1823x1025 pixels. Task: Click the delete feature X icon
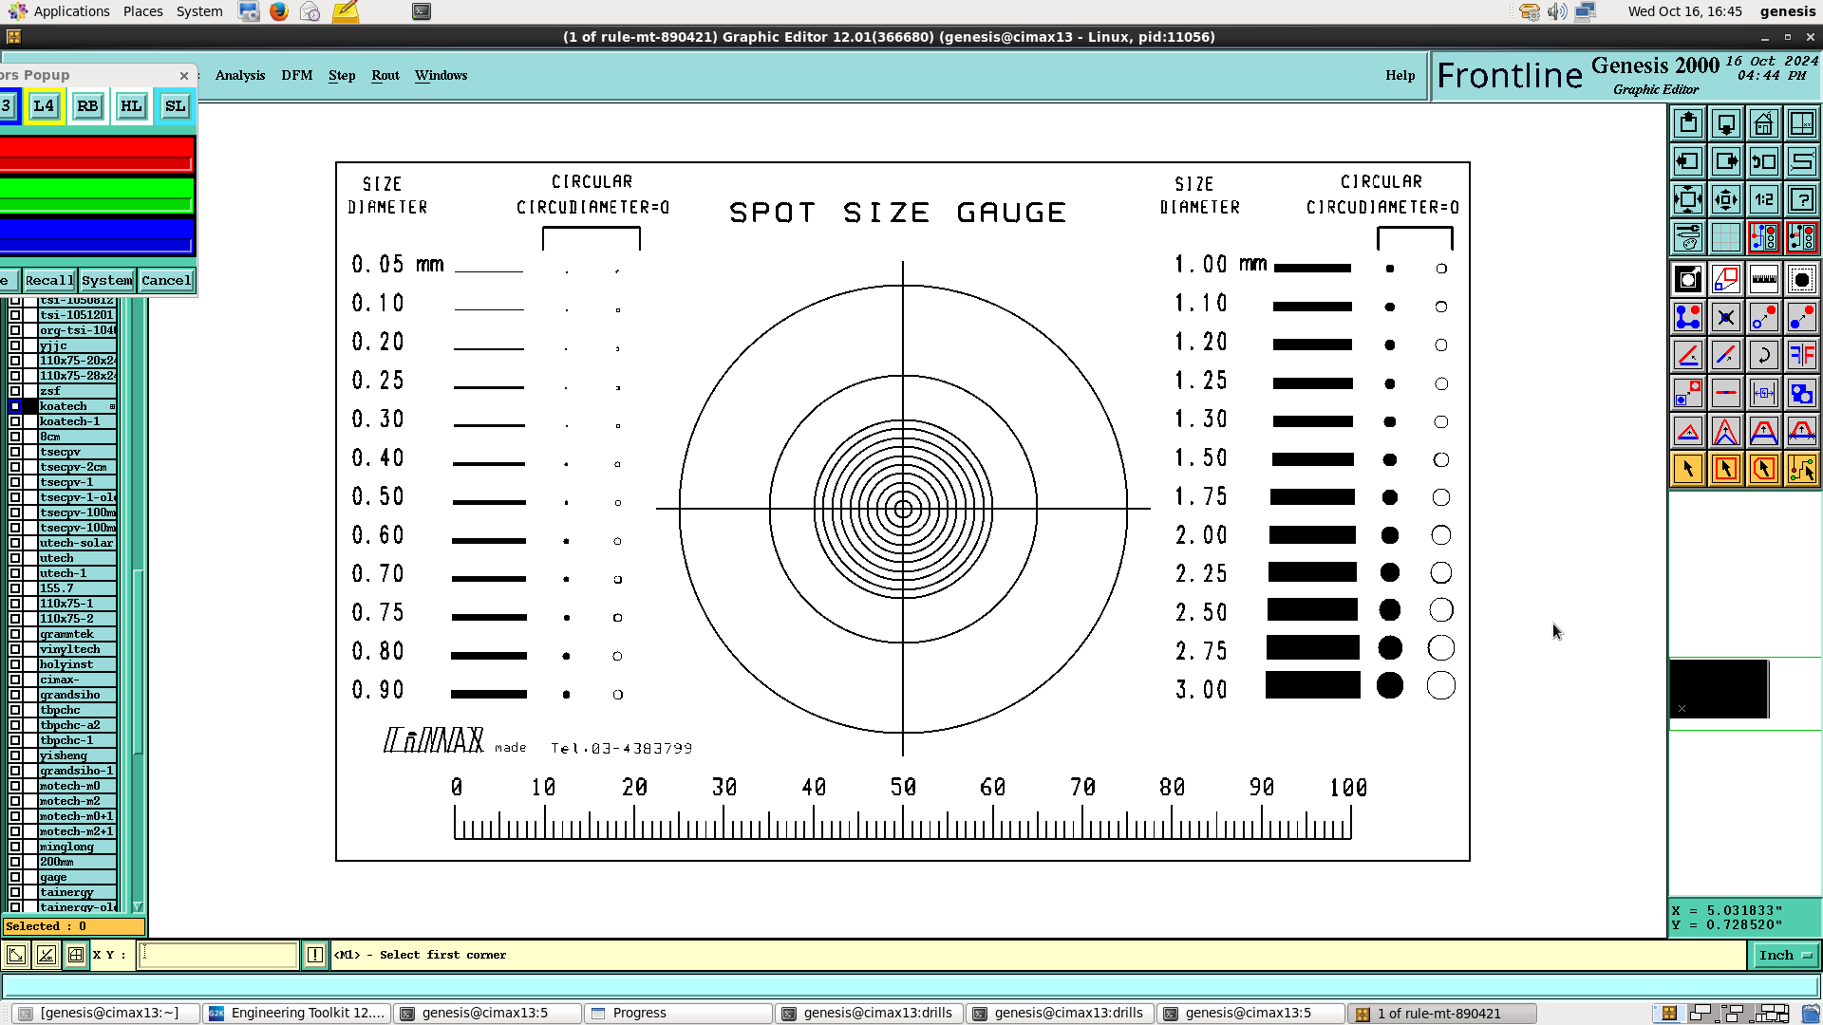click(x=1726, y=317)
